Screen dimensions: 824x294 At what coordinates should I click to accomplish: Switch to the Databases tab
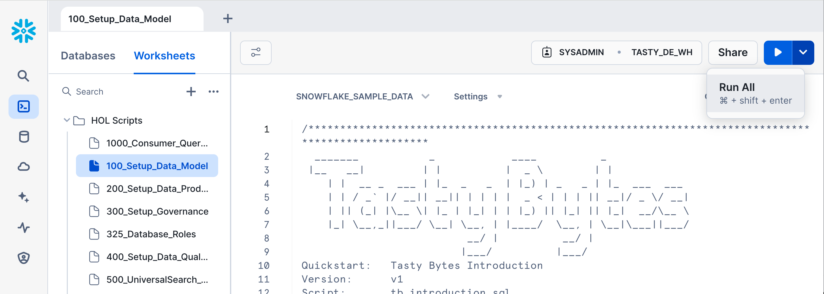tap(88, 55)
